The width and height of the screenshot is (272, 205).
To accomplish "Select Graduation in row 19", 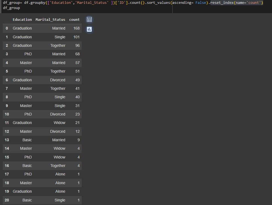I will 22,191.
